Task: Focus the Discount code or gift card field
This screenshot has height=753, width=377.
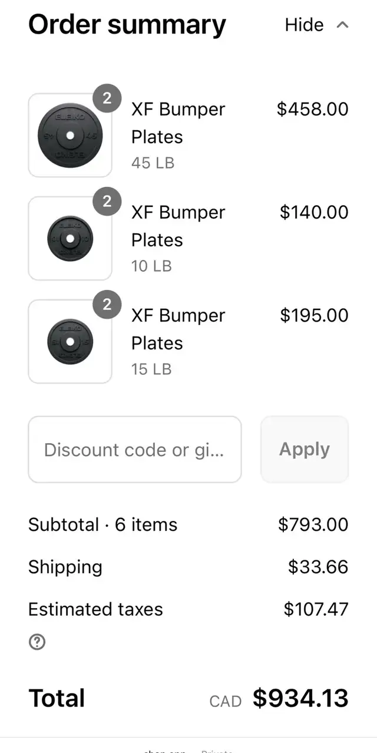Action: 135,450
